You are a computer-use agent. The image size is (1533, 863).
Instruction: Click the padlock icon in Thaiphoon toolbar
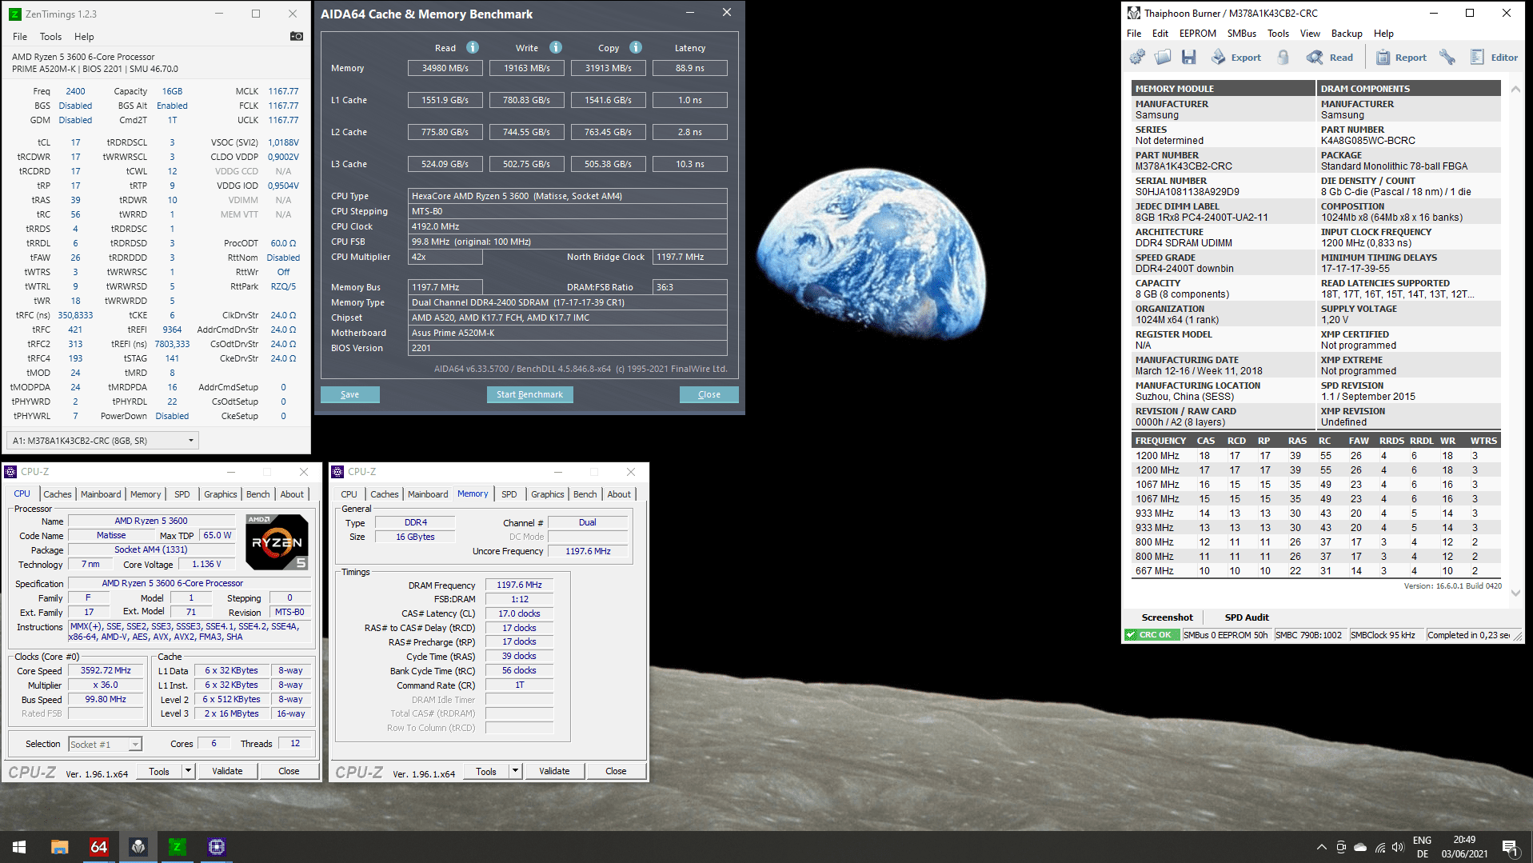1283,58
